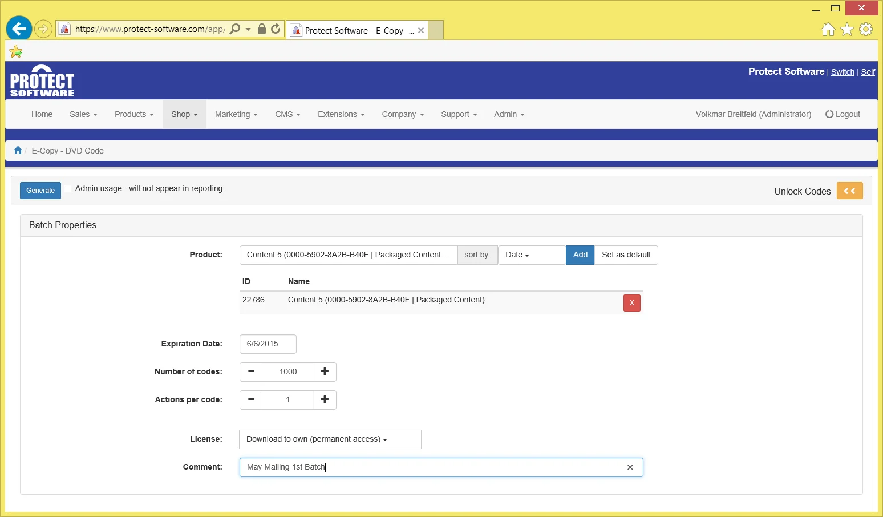Open the Marketing menu
Screen dimensions: 883x517
pos(236,114)
